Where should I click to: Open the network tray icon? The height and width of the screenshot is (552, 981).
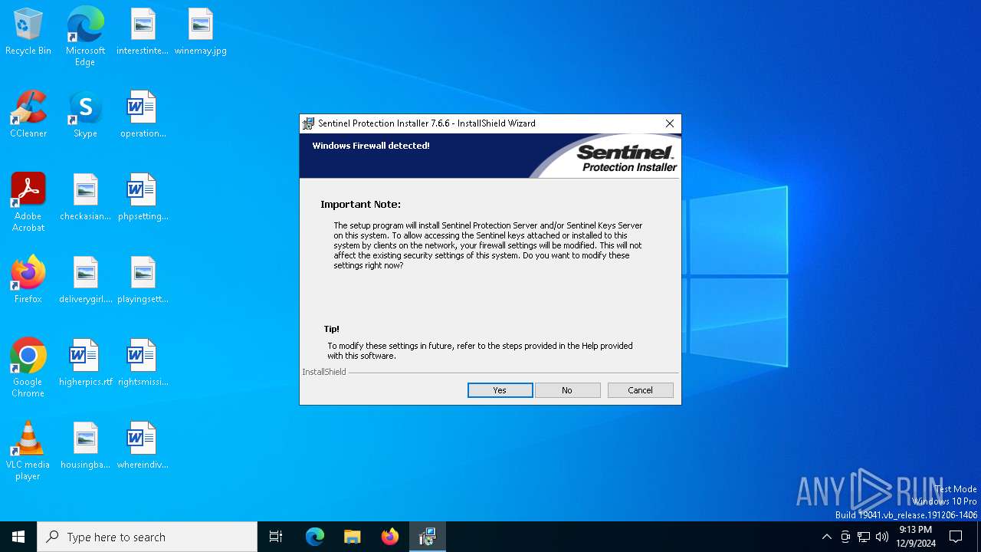(864, 537)
